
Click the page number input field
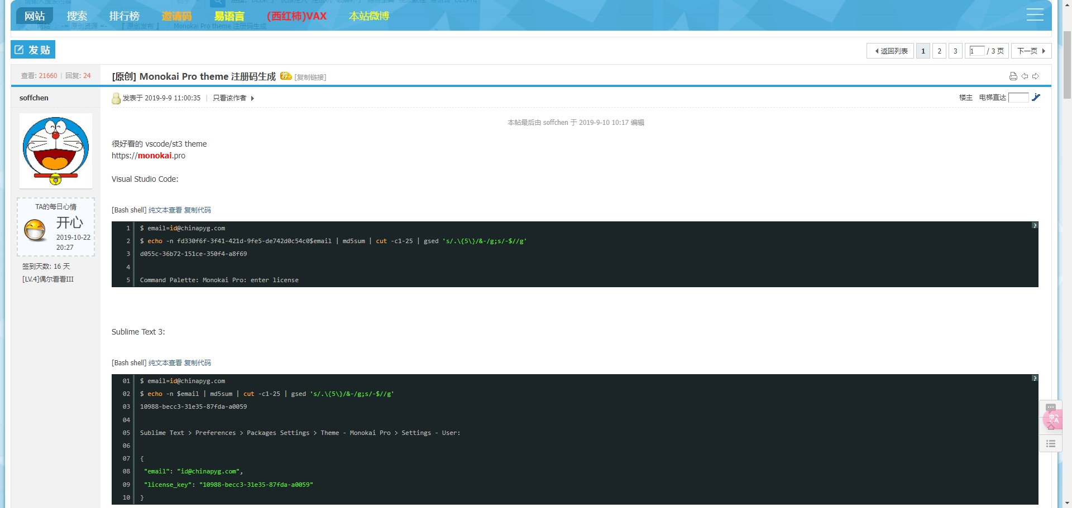point(977,51)
